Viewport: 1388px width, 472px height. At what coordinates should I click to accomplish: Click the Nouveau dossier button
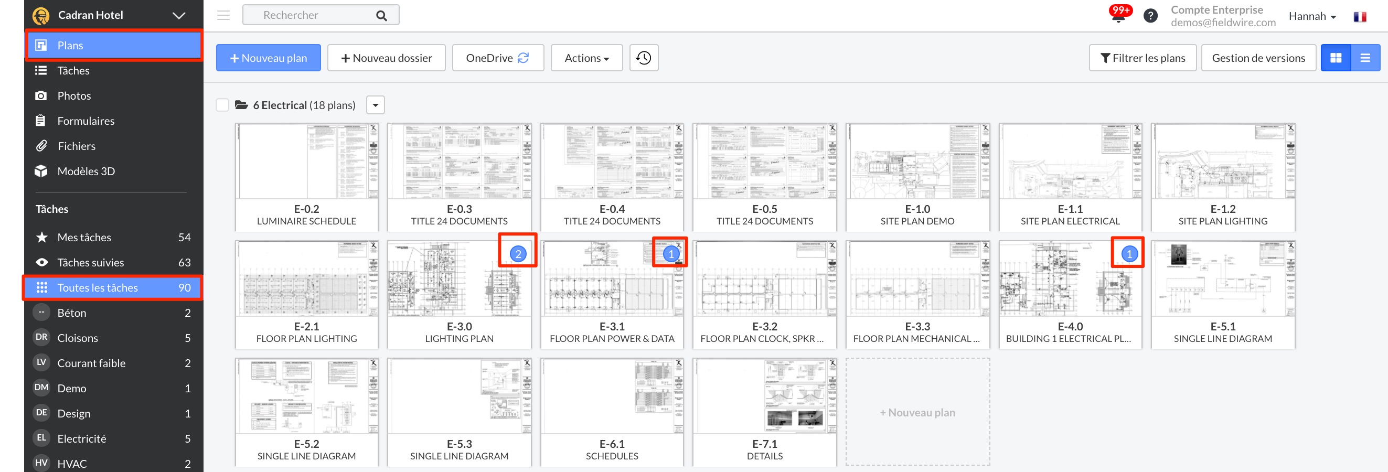click(386, 58)
